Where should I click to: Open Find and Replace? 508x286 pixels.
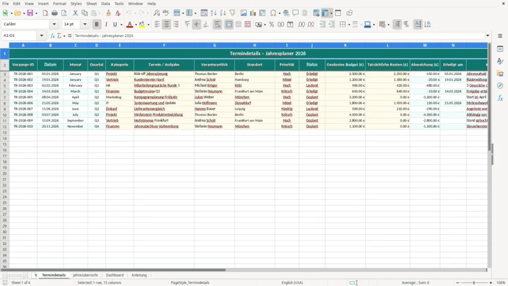156,13
